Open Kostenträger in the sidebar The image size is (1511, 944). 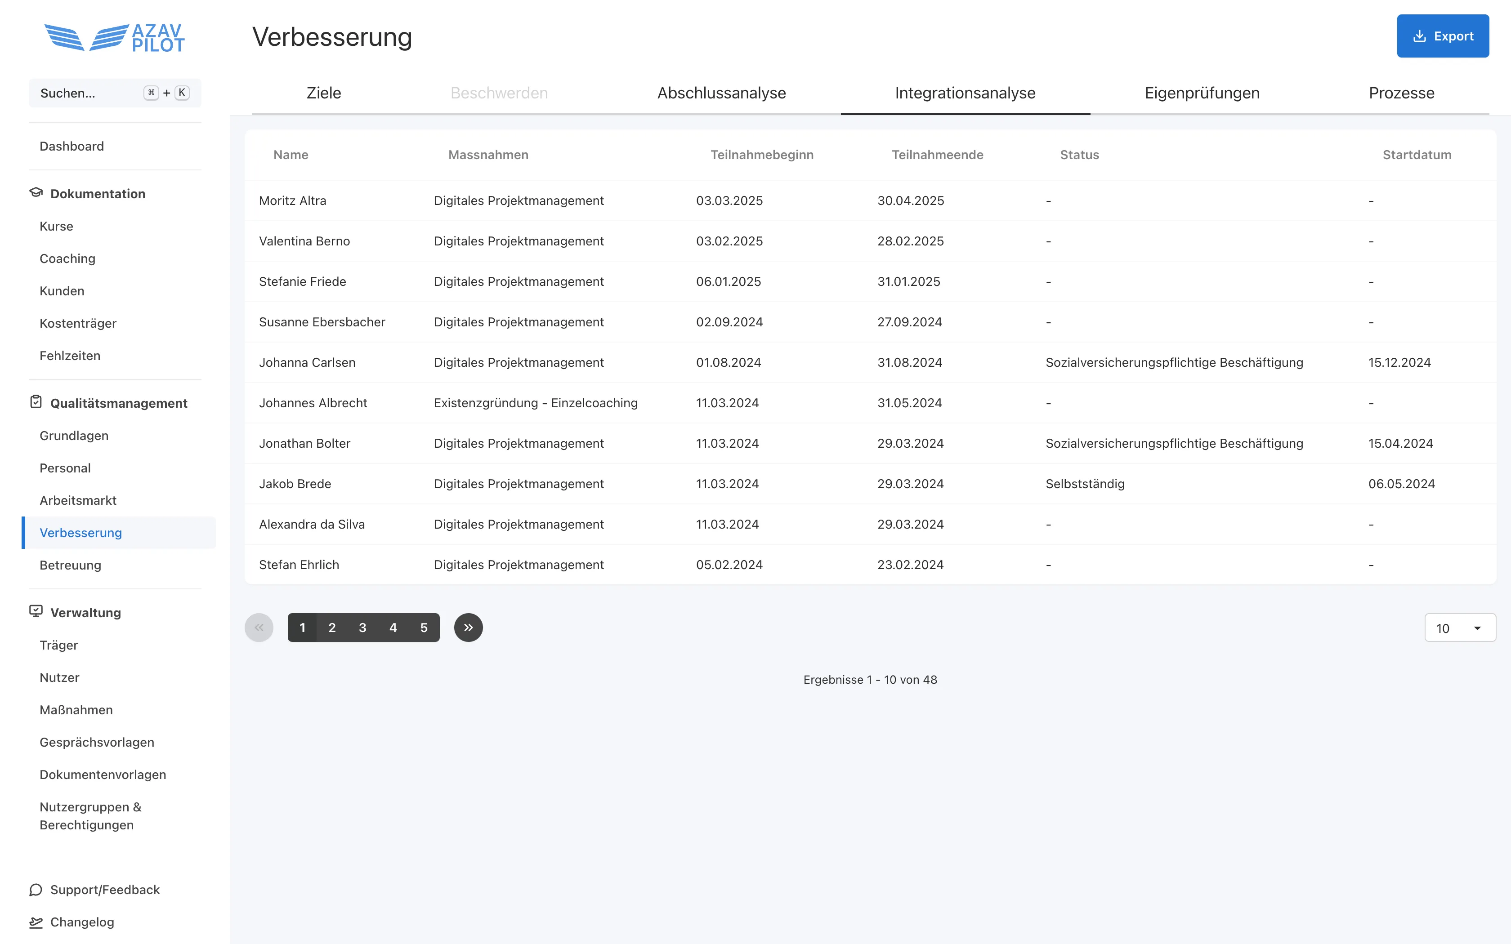[x=78, y=323]
